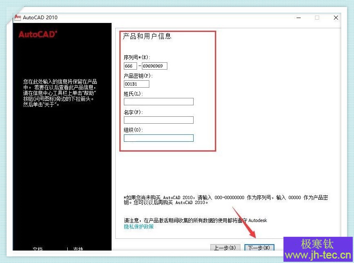Open the 文档 link in the black sidebar
The height and width of the screenshot is (263, 354).
[x=37, y=249]
